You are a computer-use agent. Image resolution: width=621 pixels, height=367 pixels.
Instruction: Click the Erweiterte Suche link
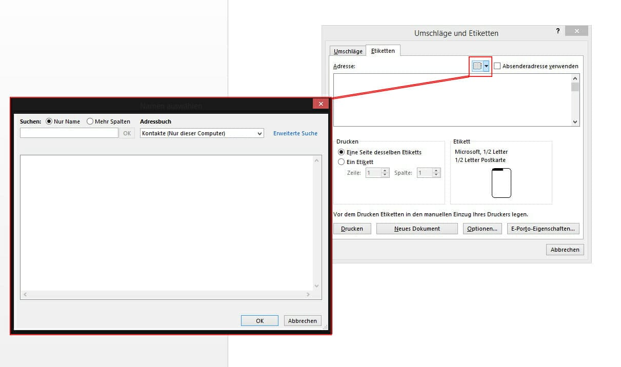tap(295, 133)
